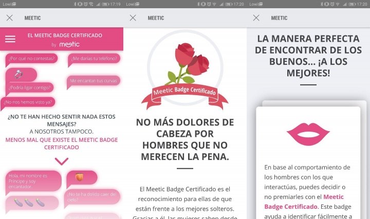Open the hamburger menu in pink header

10,39
